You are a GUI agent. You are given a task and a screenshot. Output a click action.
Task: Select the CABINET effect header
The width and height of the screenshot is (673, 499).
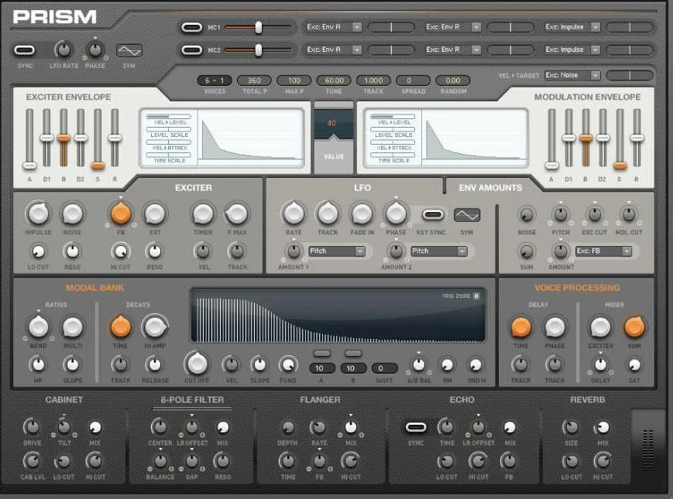(x=64, y=399)
